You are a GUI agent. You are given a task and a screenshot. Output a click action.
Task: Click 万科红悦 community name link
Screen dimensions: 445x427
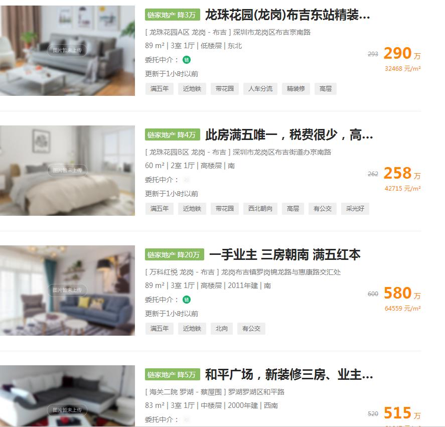point(164,272)
